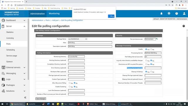Set Cleanup At Startup to No

[151, 72]
